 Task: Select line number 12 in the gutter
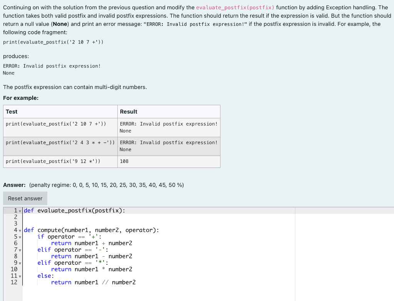pos(14,282)
